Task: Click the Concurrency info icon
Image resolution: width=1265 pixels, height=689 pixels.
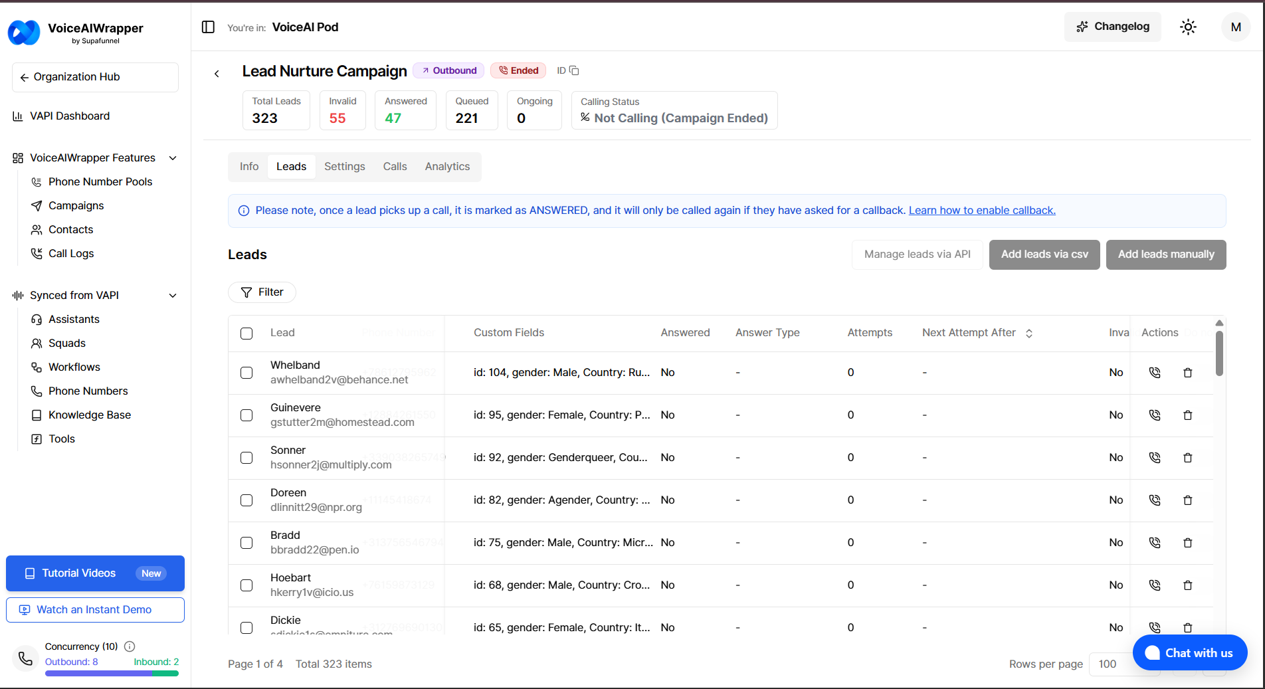Action: [130, 646]
